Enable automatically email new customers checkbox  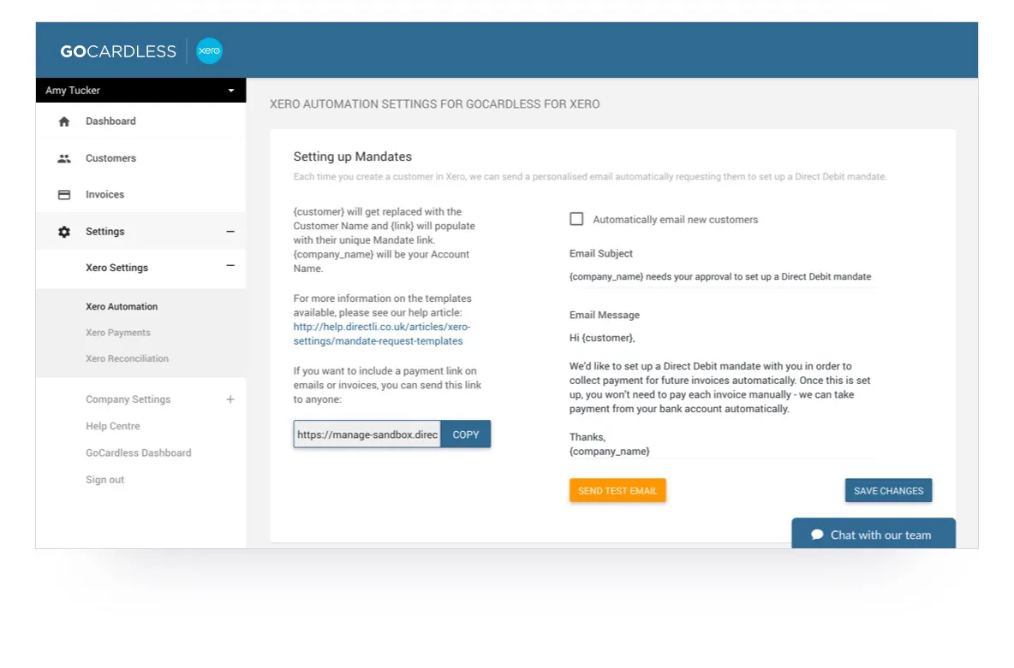(576, 219)
